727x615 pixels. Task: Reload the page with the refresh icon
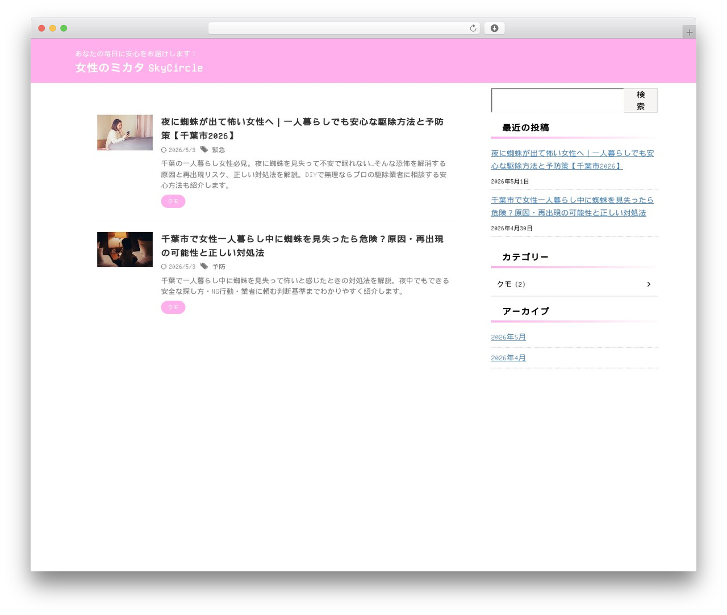pyautogui.click(x=473, y=28)
